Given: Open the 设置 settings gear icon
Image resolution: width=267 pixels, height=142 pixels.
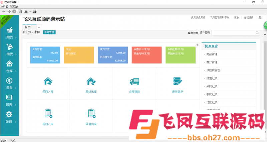Looking at the screenshot, I should coord(9,114).
